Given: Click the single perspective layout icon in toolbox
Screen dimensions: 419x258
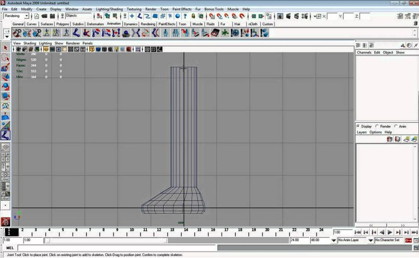Looking at the screenshot, I should (5, 147).
